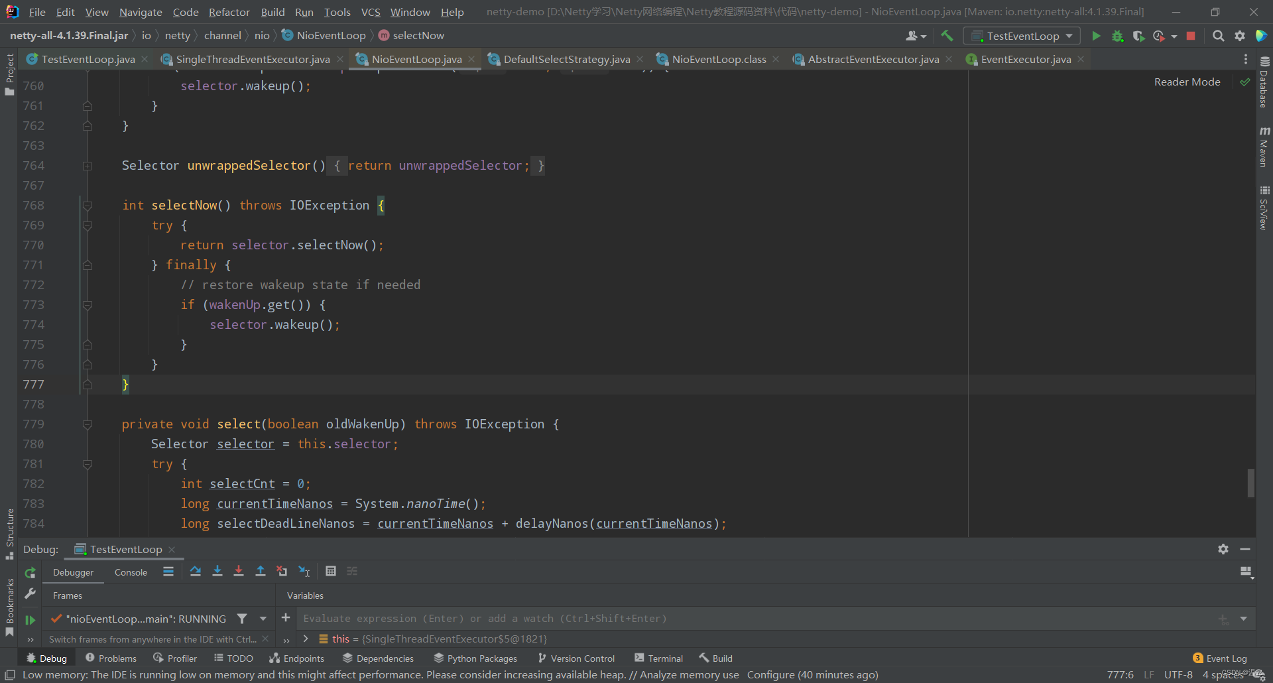The image size is (1273, 683).
Task: Open the code-with-me user dropdown
Action: [x=916, y=36]
